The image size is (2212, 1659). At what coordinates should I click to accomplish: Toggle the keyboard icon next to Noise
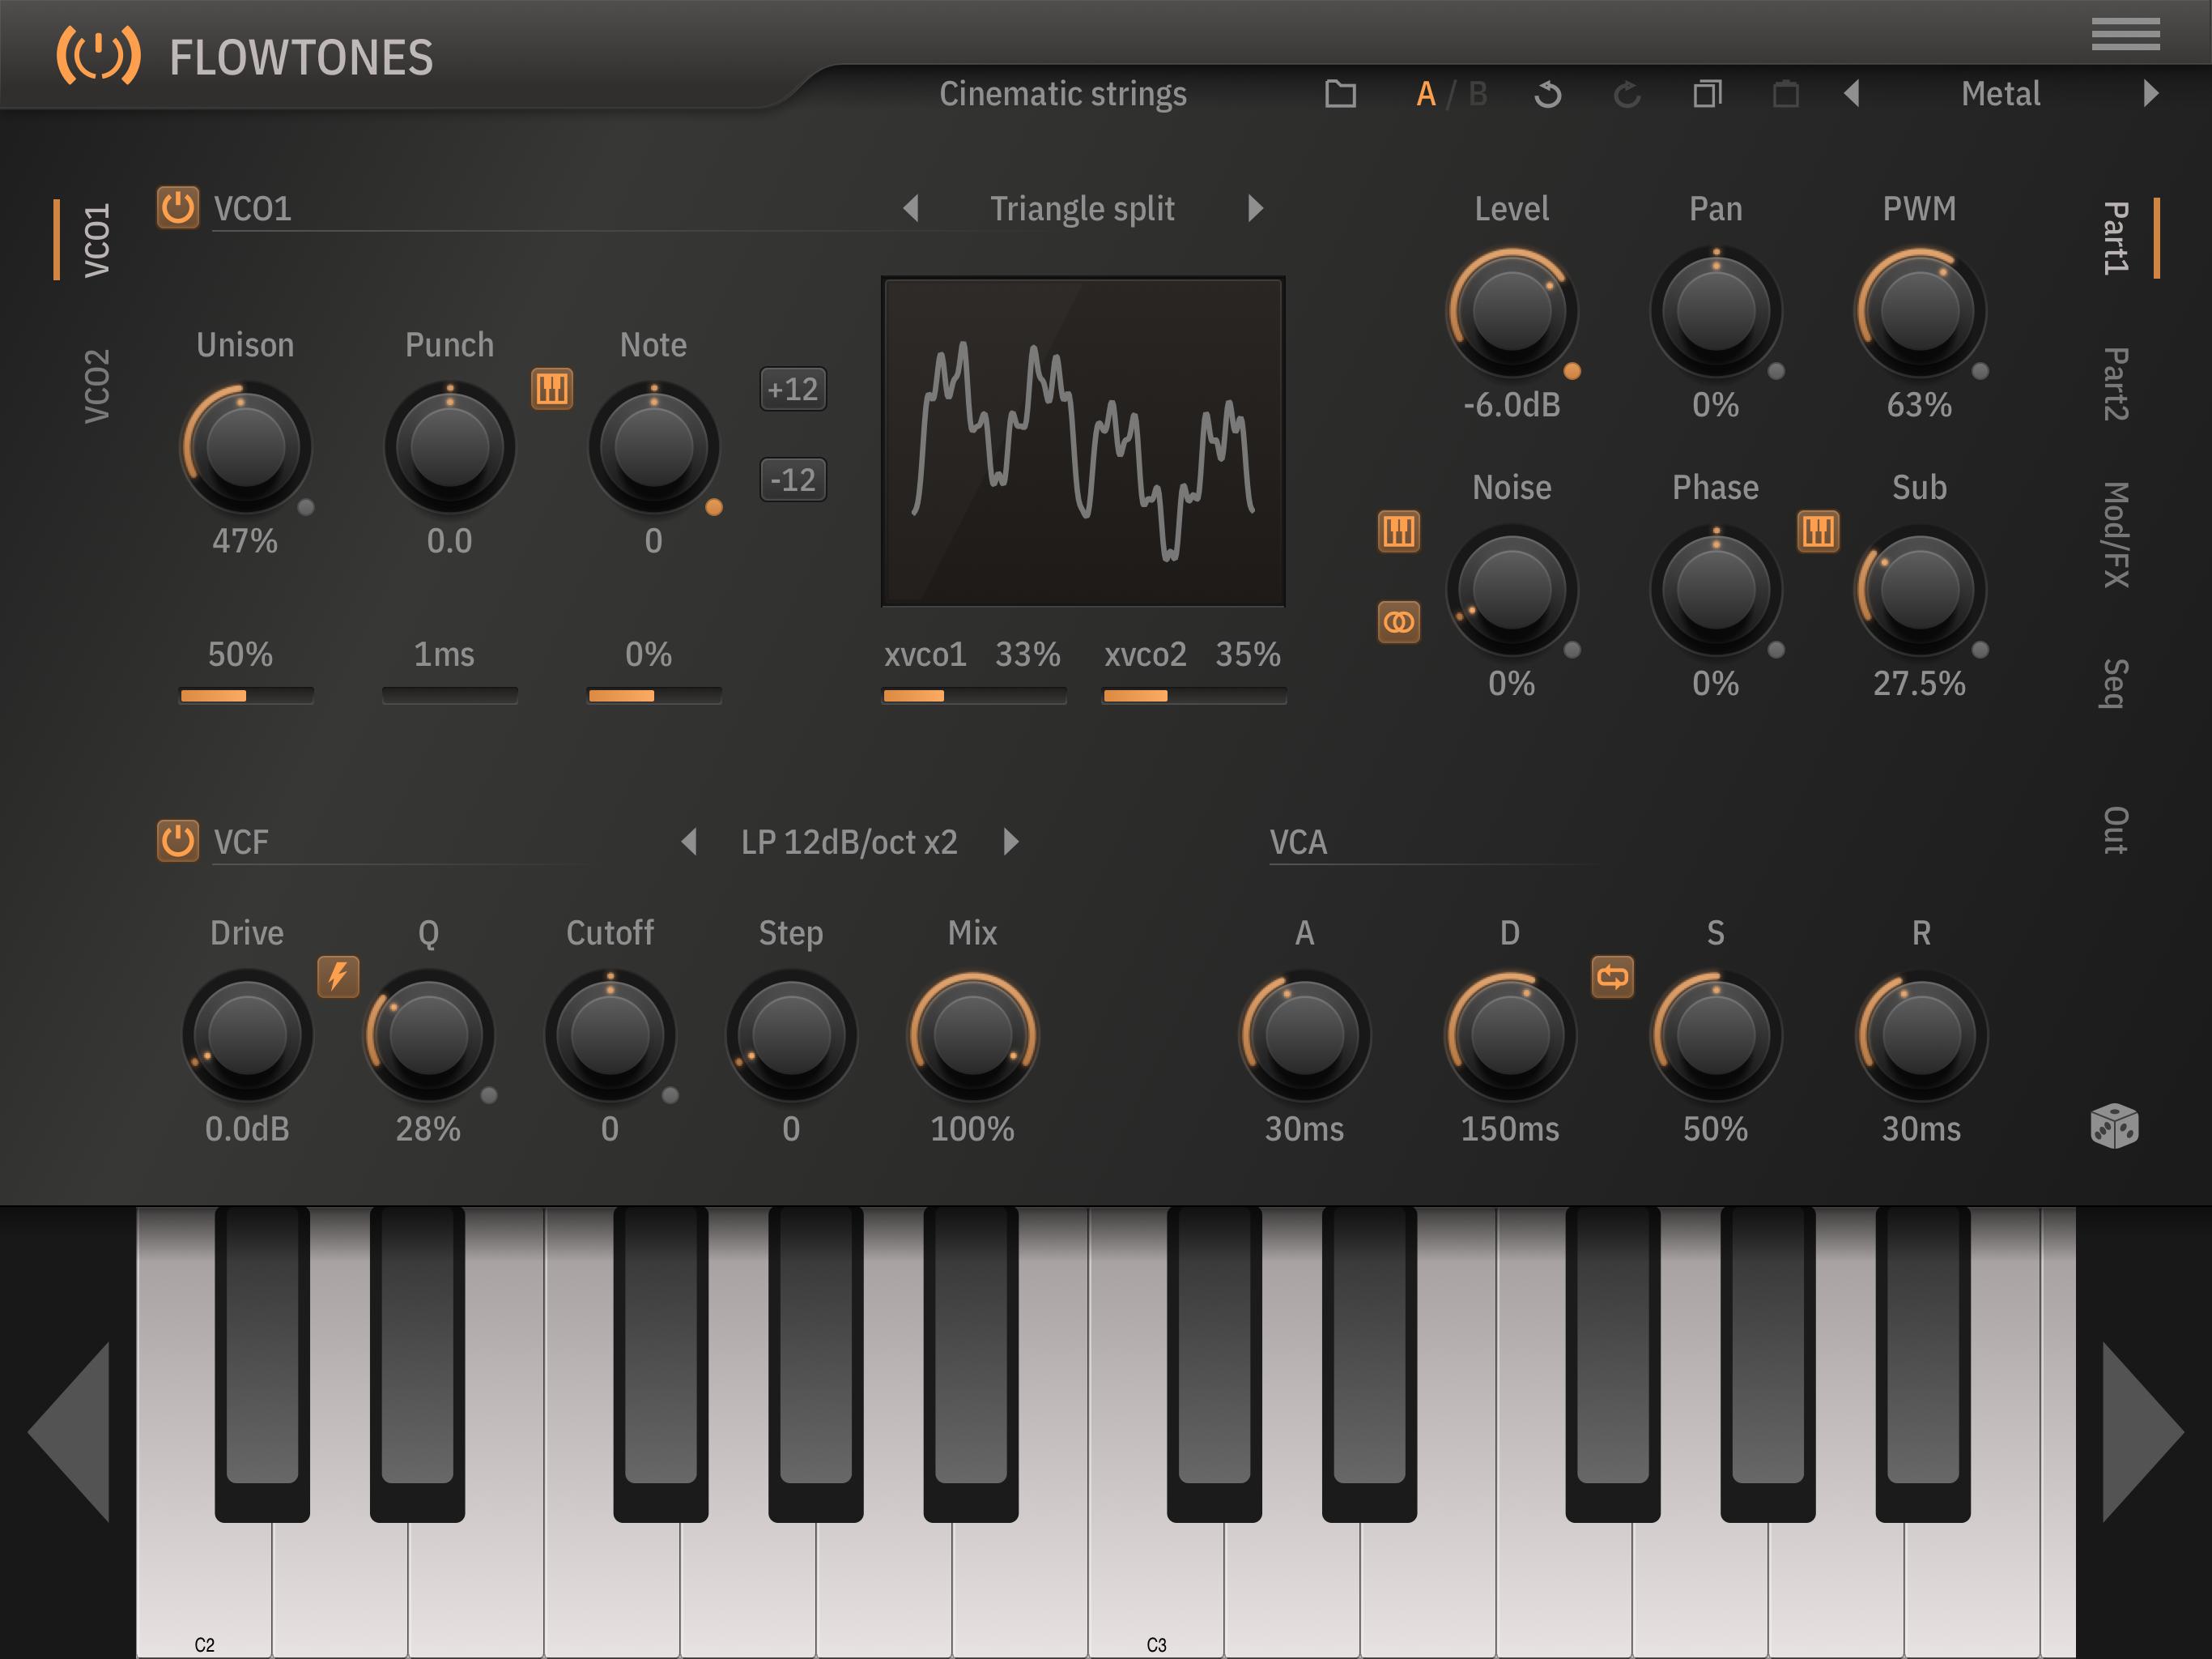point(1398,531)
